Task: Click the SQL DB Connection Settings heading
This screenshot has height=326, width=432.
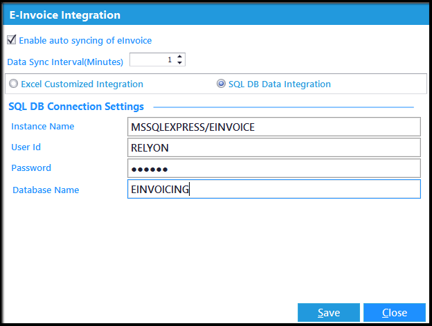Action: tap(76, 107)
